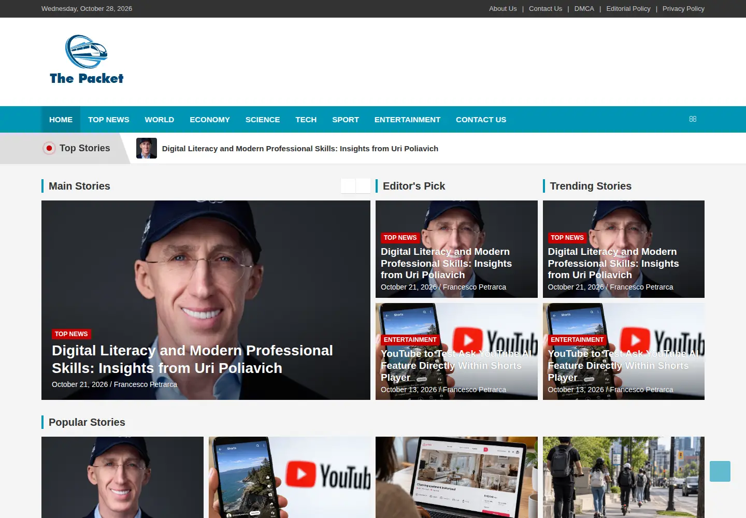Open the SCIENCE section
Viewport: 746px width, 518px height.
(x=263, y=120)
